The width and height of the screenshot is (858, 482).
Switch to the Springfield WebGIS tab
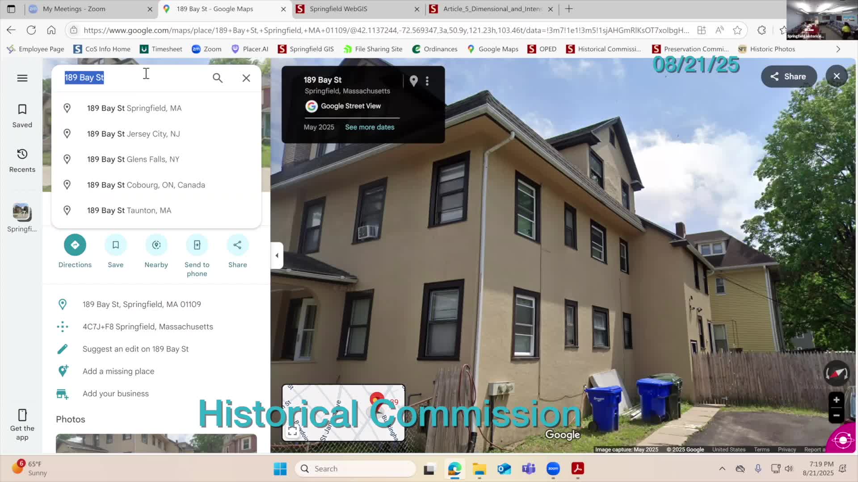338,9
